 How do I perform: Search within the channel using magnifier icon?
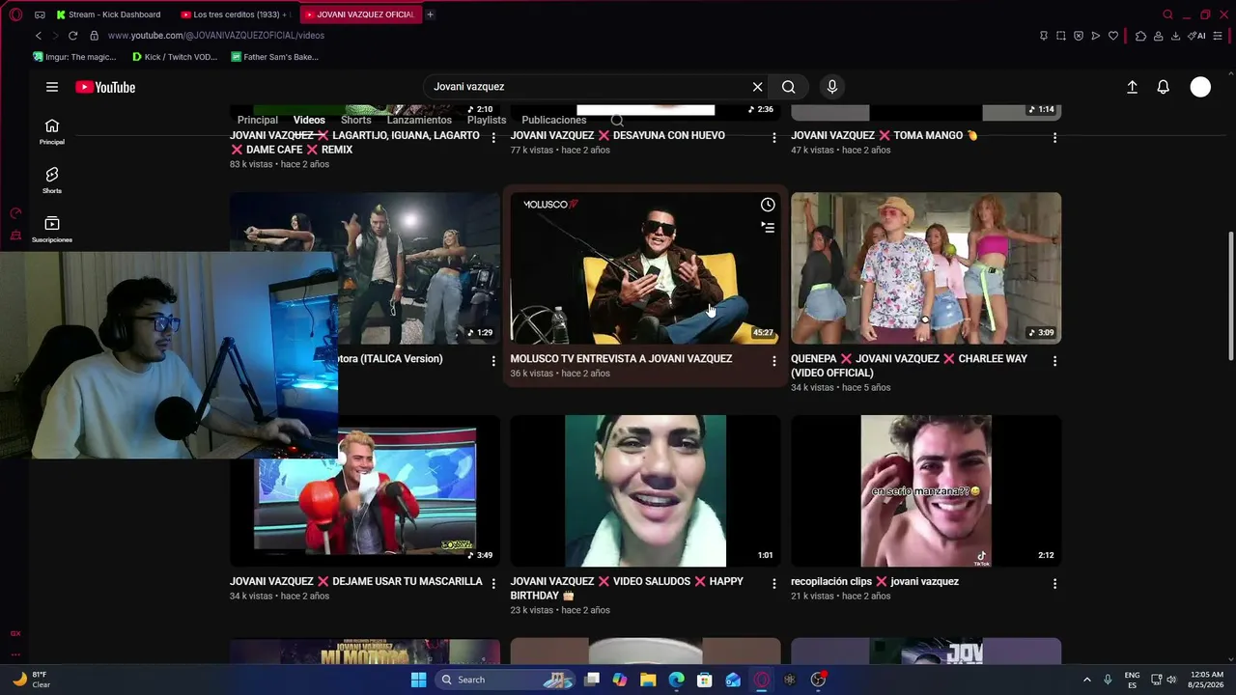[617, 121]
